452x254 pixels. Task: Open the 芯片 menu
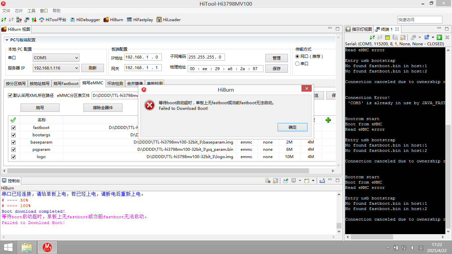tap(19, 11)
